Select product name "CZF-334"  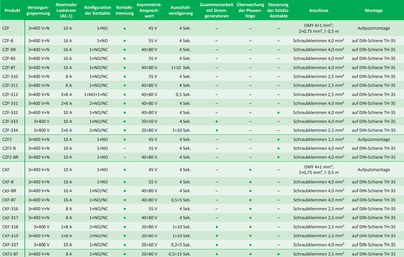point(10,130)
